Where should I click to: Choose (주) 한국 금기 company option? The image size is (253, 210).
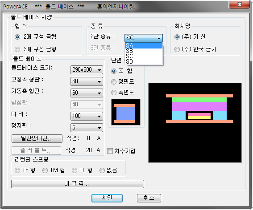[x=177, y=49]
